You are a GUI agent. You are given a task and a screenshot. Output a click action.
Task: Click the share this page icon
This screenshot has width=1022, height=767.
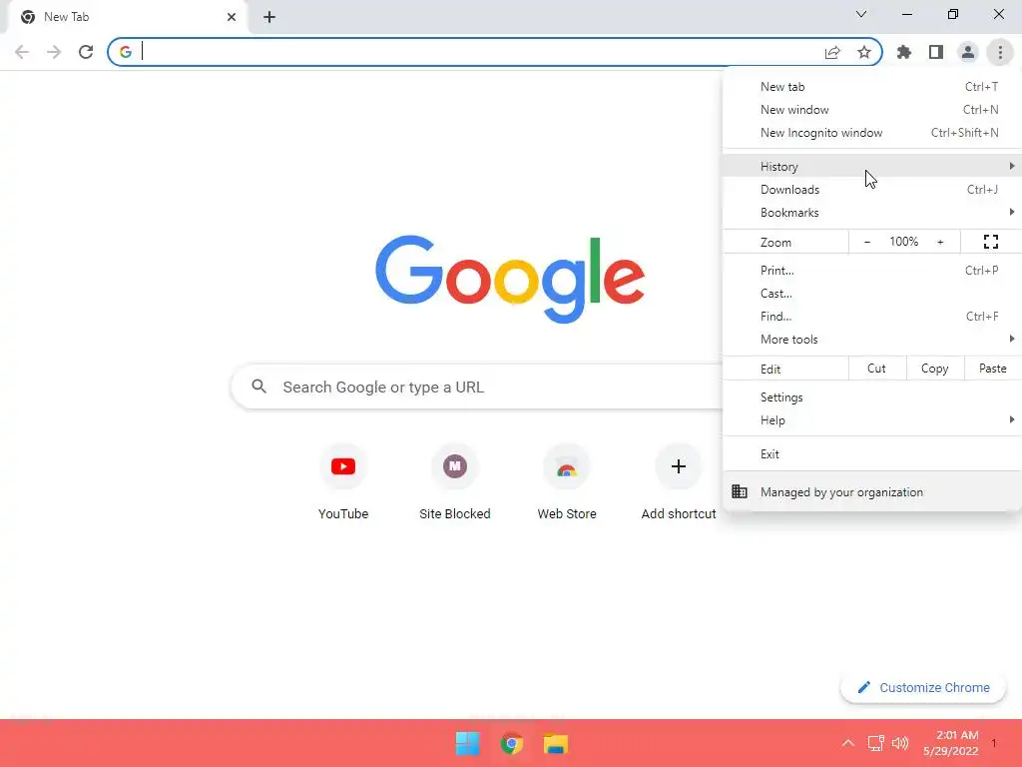tap(832, 53)
